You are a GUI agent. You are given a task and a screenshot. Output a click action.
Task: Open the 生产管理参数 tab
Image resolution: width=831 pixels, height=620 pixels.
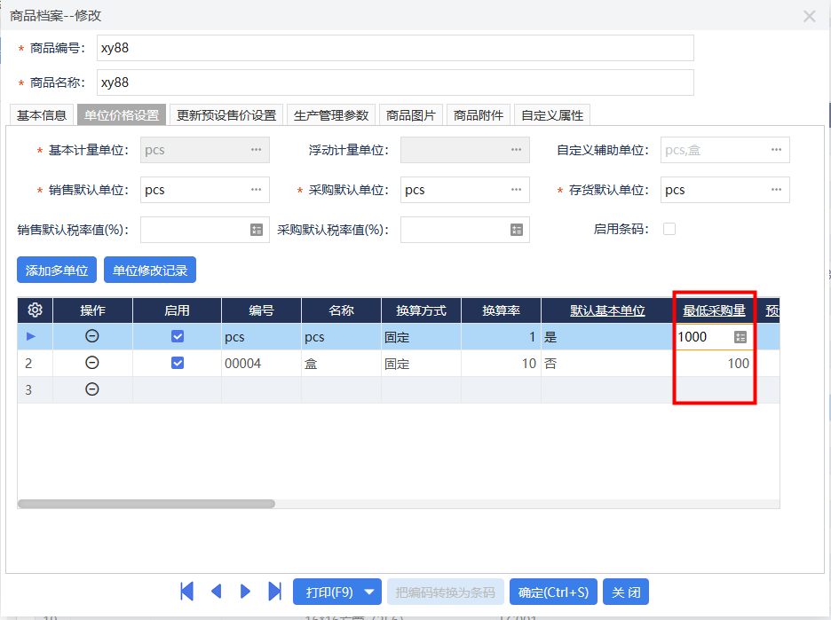tap(331, 114)
